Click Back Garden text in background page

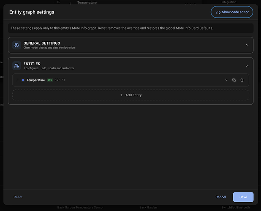pos(148,207)
